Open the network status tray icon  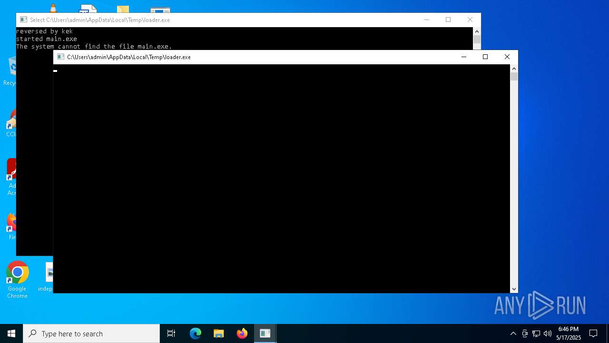(x=536, y=333)
